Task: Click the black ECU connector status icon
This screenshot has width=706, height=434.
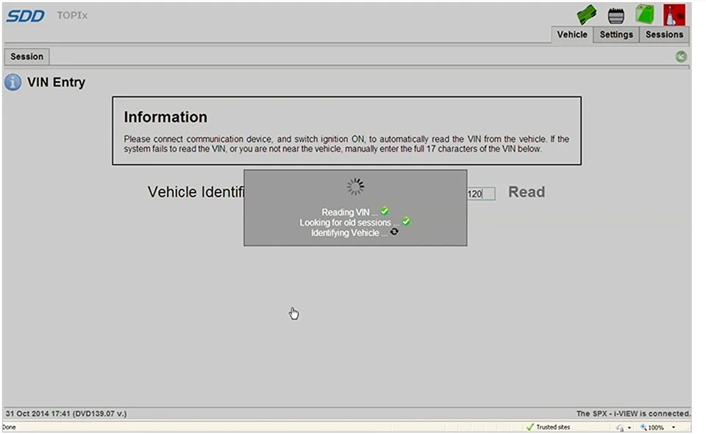Action: pyautogui.click(x=616, y=15)
